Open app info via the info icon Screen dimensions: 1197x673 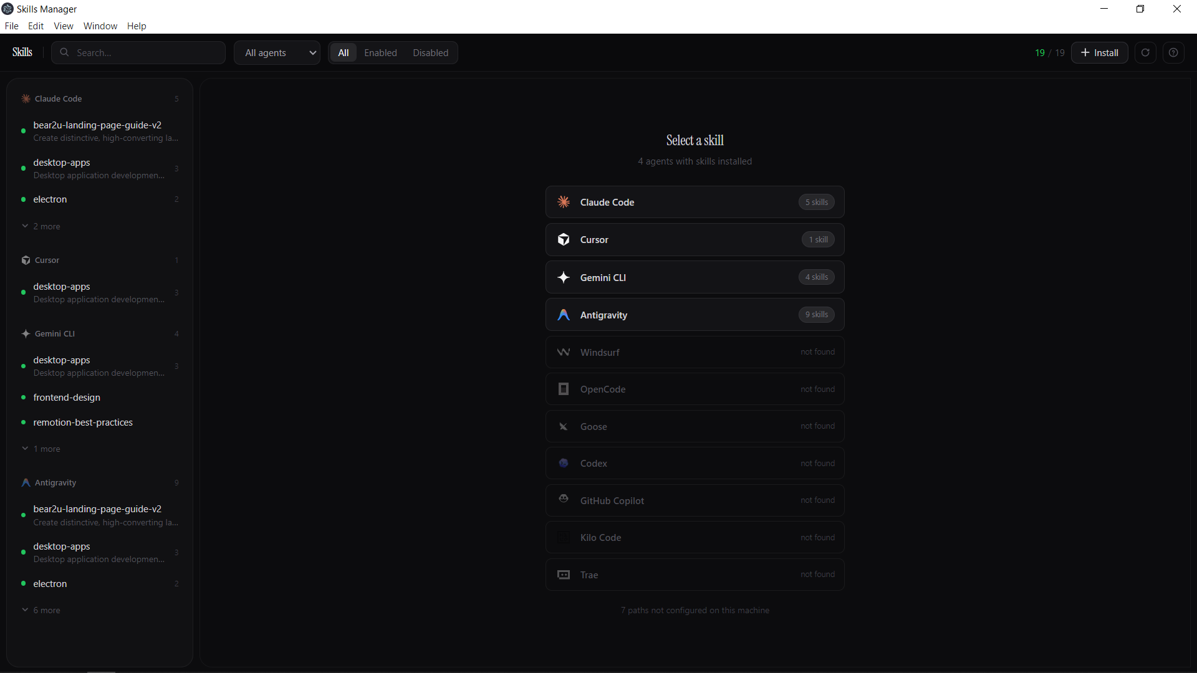[x=1174, y=52]
